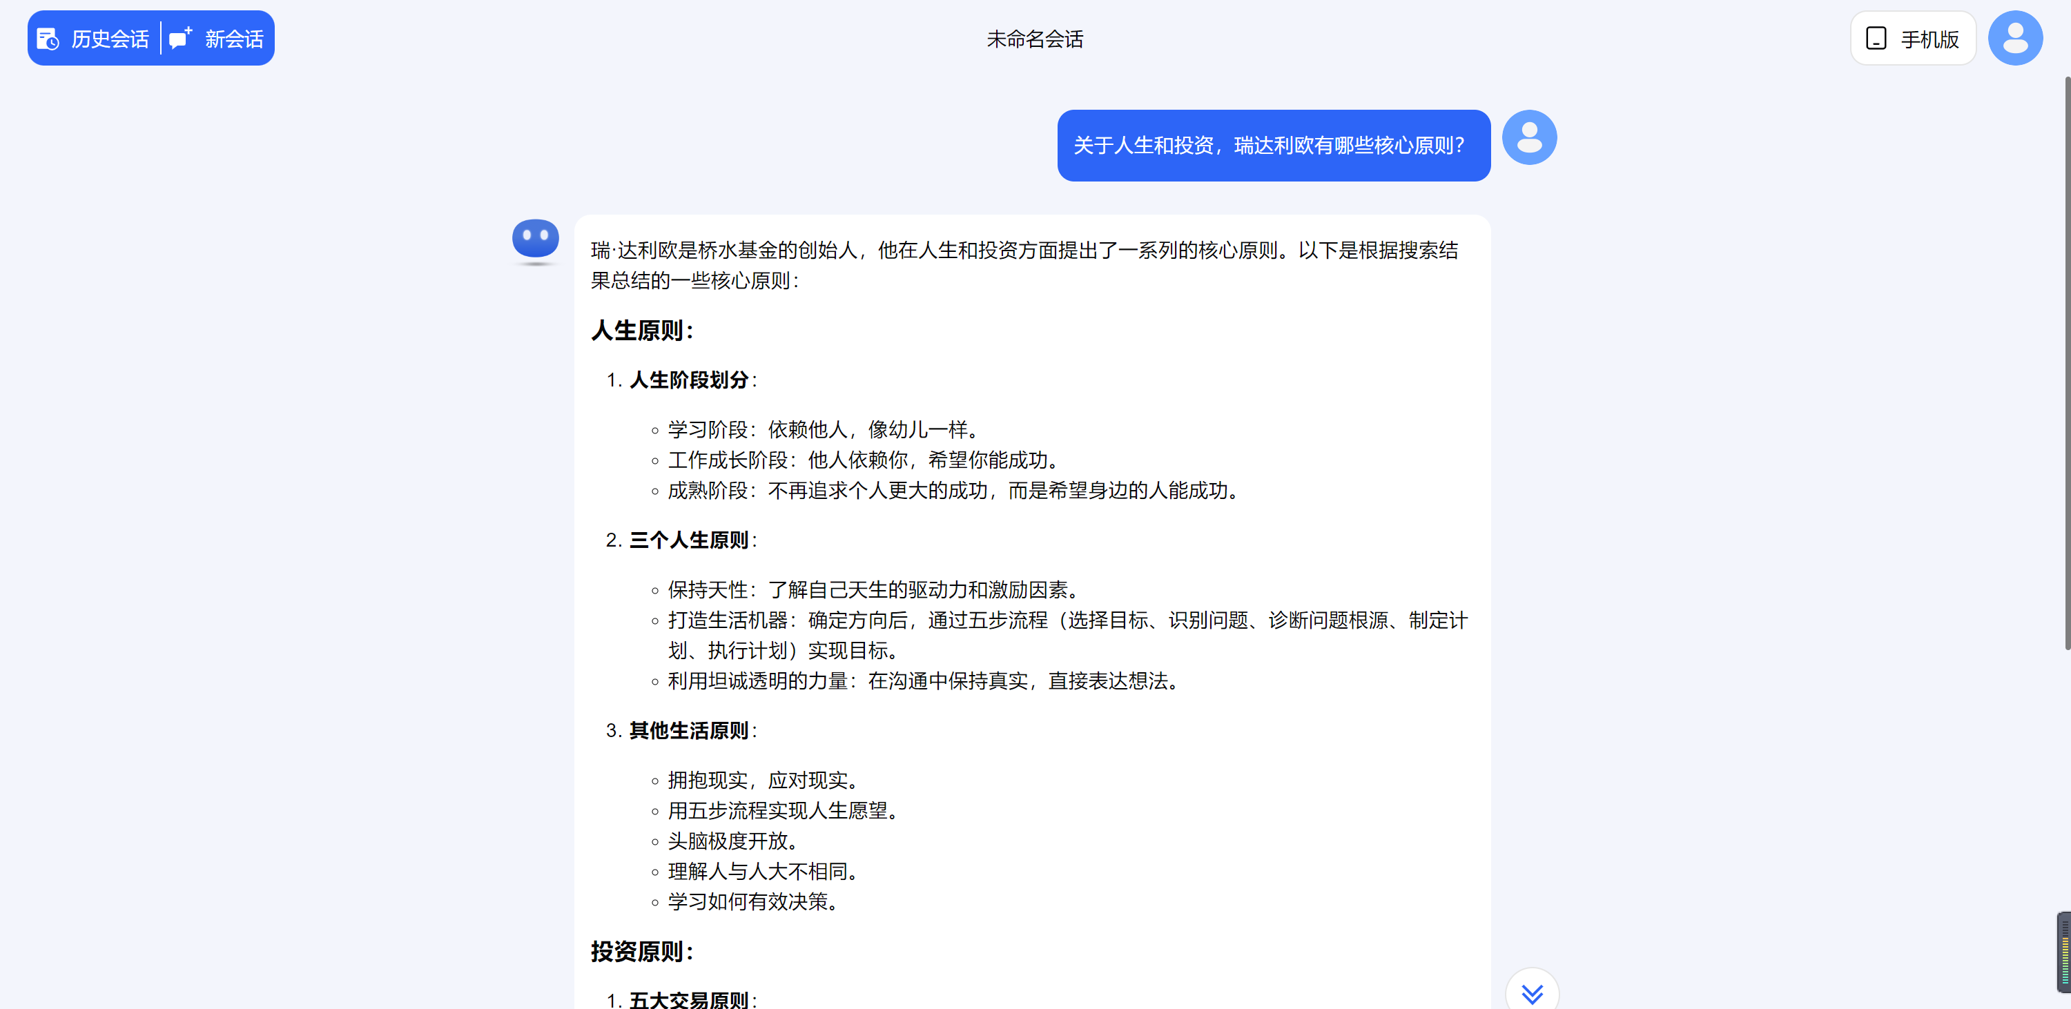Image resolution: width=2071 pixels, height=1009 pixels.
Task: Click the user avatar beside the question bubble
Action: (1529, 137)
